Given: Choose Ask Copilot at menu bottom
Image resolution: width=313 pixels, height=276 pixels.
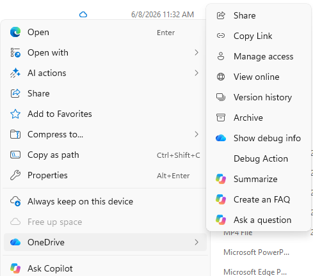Looking at the screenshot, I should click(x=105, y=268).
